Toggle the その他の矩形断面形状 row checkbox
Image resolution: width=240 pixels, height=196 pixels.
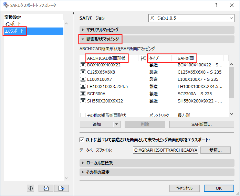point(83,115)
